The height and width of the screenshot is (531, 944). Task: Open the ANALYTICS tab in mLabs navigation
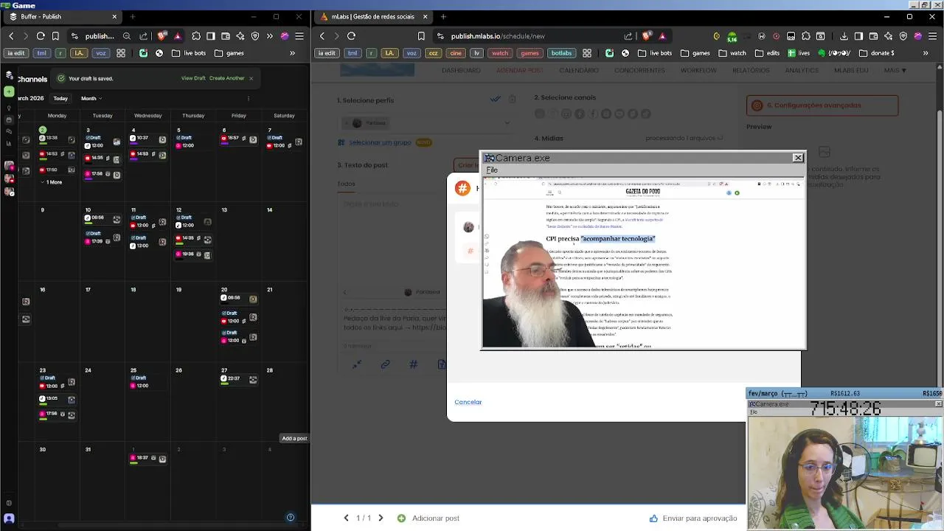pyautogui.click(x=802, y=70)
